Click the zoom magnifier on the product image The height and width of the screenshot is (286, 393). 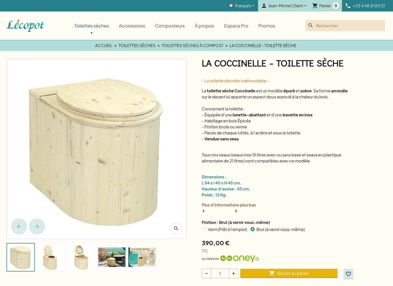(x=176, y=228)
